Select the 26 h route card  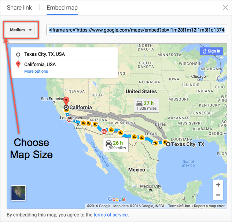point(115,145)
